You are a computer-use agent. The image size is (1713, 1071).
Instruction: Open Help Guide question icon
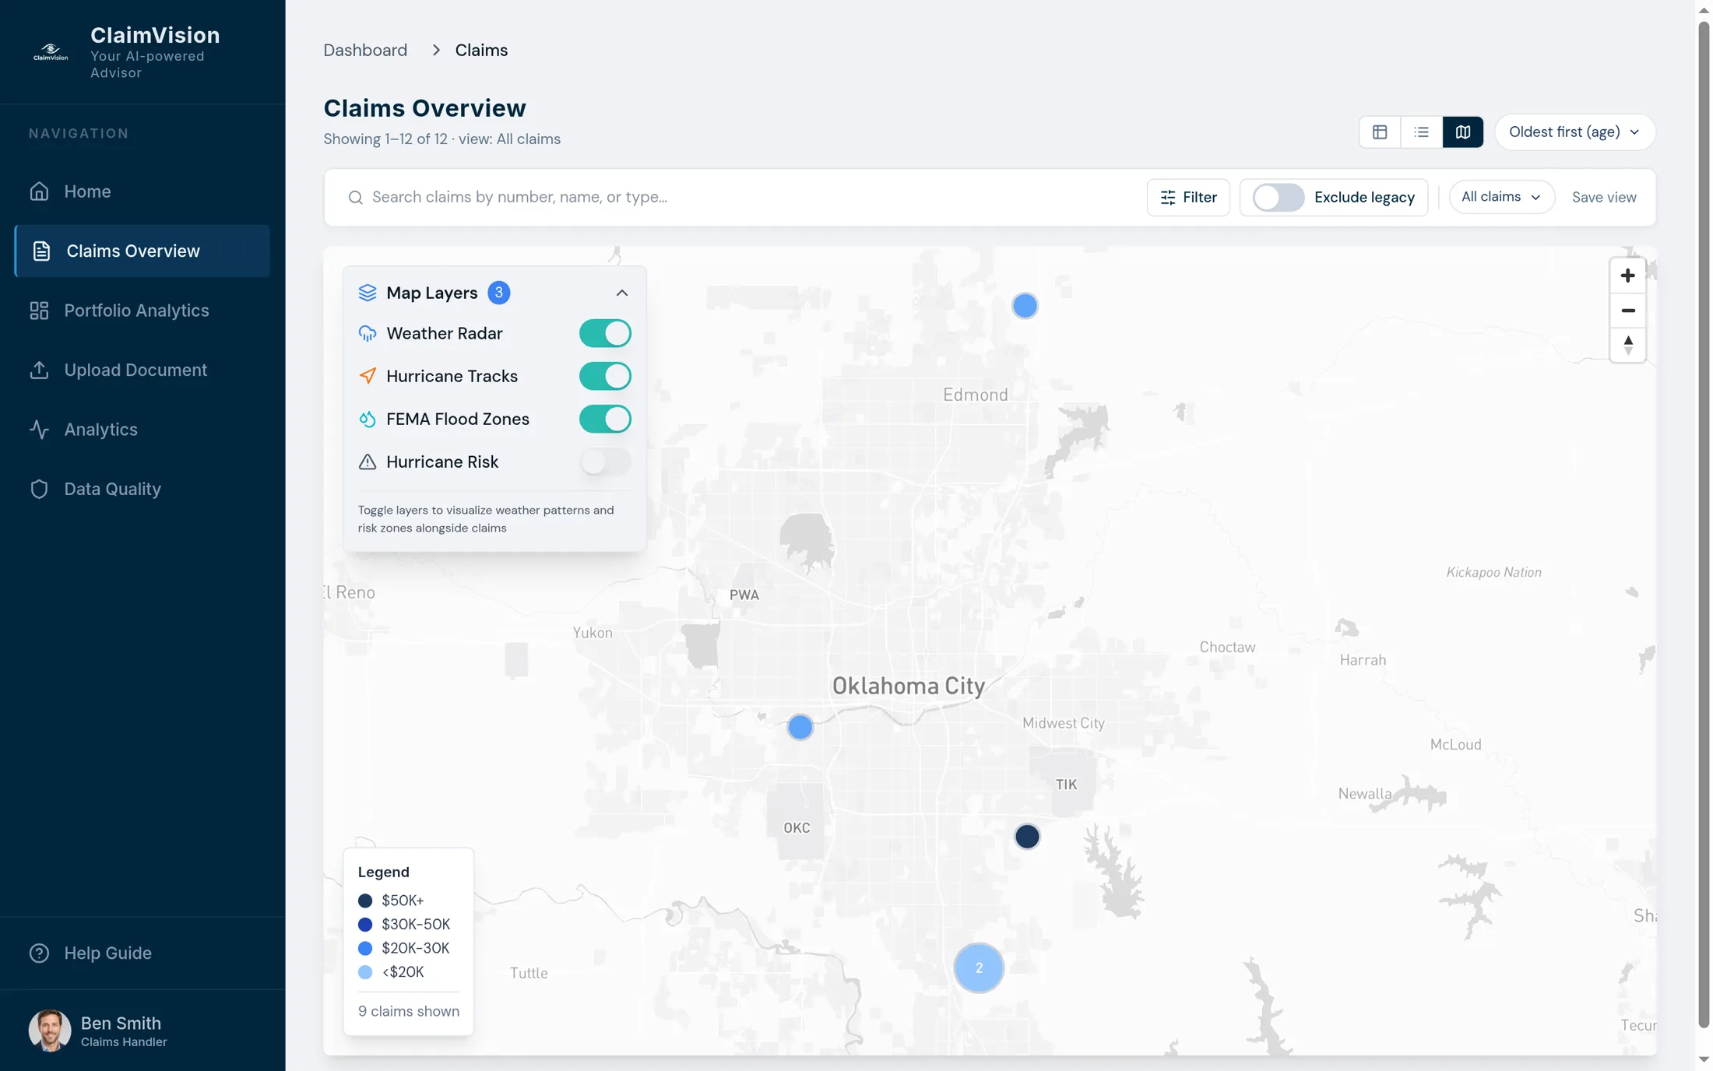39,953
